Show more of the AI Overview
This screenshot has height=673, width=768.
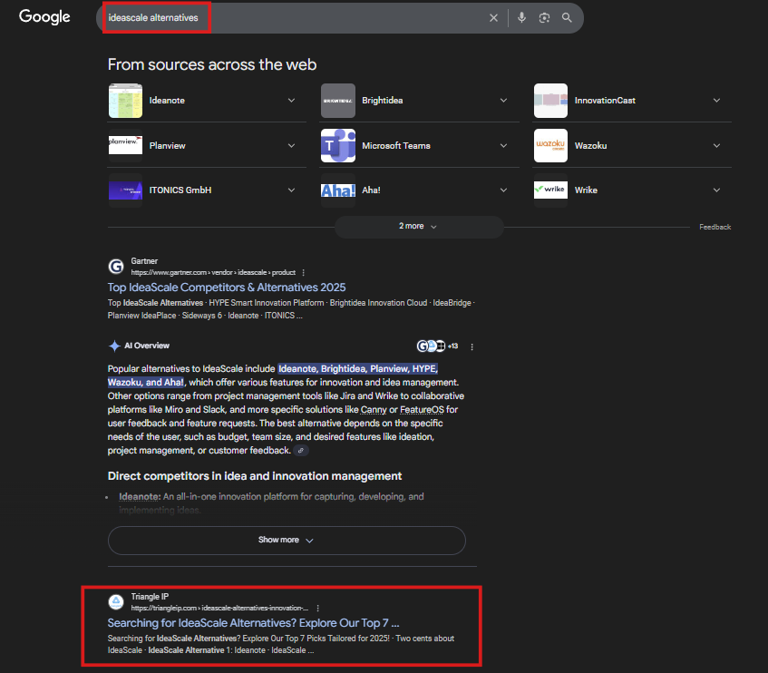coord(285,540)
